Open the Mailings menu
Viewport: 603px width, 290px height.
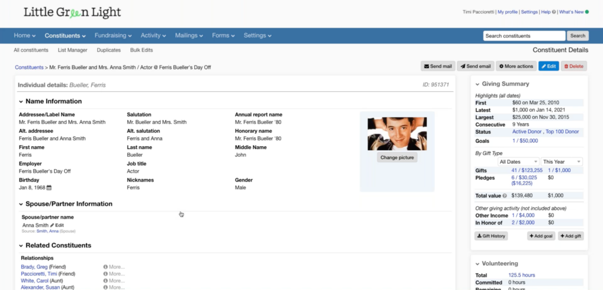point(189,35)
